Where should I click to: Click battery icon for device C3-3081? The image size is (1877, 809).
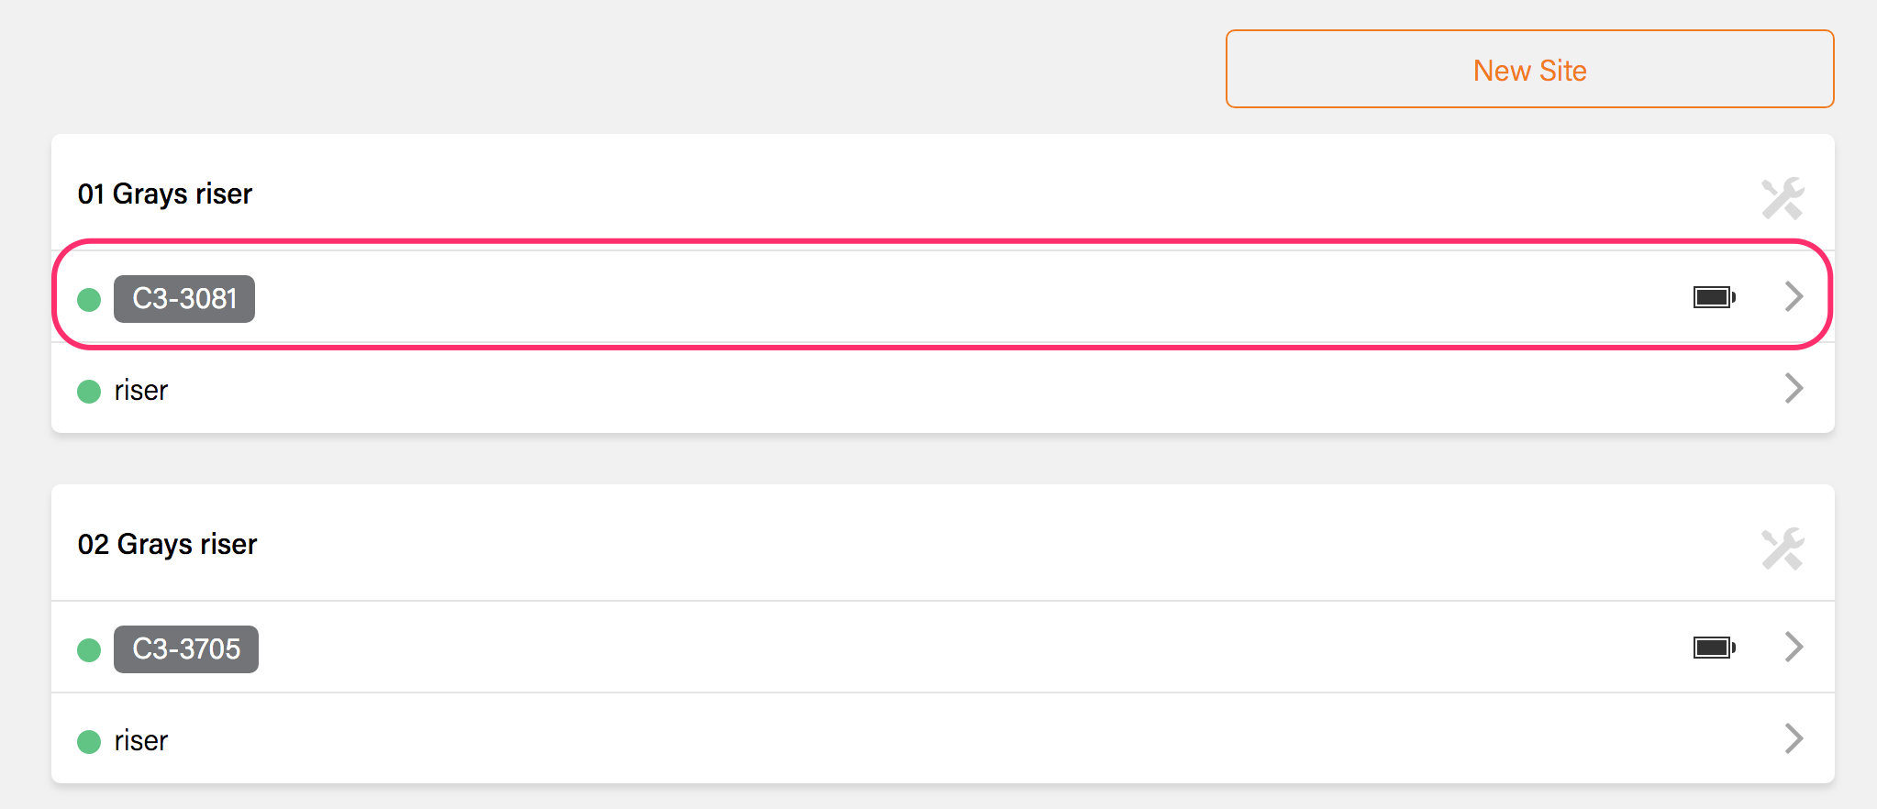1714,297
